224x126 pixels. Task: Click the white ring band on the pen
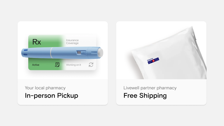click(x=51, y=52)
